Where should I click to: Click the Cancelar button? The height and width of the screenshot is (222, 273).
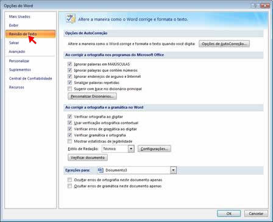(x=256, y=213)
